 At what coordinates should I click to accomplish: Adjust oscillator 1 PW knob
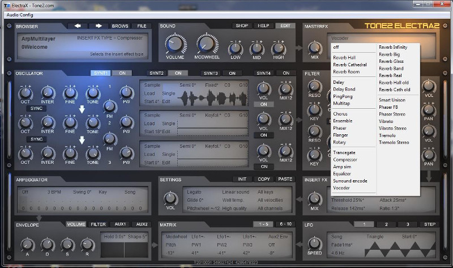coord(126,92)
